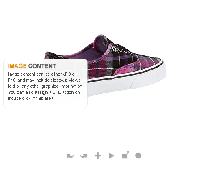Screen dimensions: 199x173
Task: Toggle hotspots using the circle icon
Action: click(x=138, y=156)
